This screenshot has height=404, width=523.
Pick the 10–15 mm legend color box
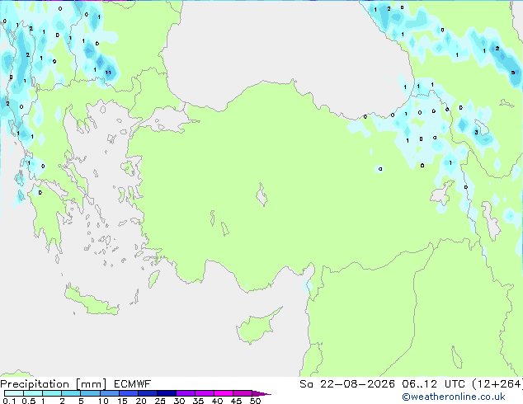[109, 393]
